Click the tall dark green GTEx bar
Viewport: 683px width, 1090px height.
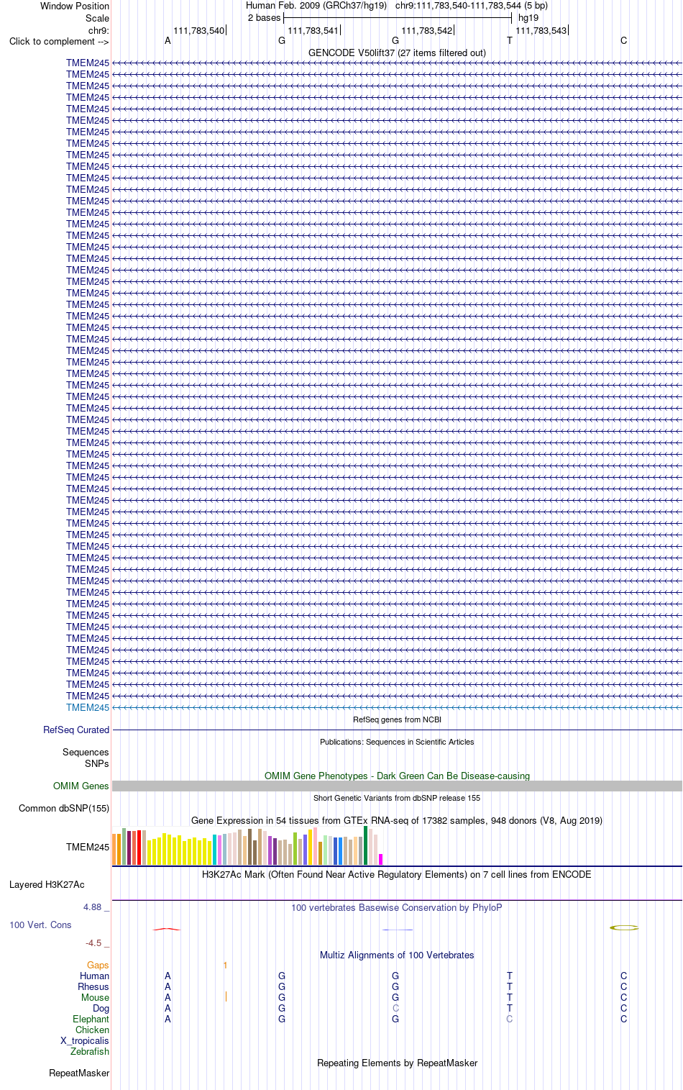point(365,845)
